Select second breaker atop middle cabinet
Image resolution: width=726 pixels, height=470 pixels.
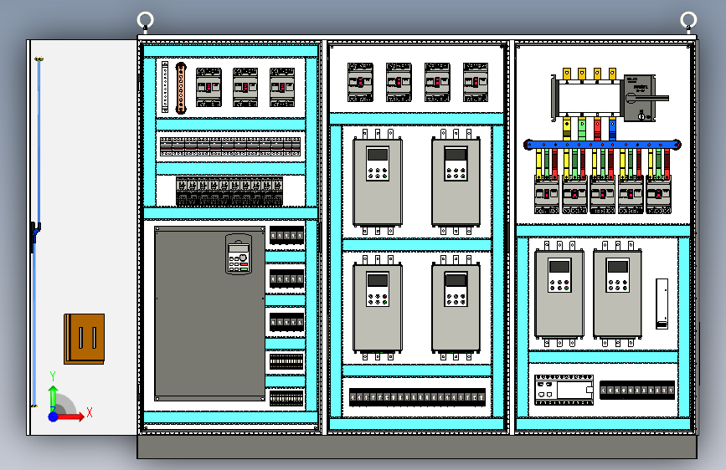tap(399, 82)
